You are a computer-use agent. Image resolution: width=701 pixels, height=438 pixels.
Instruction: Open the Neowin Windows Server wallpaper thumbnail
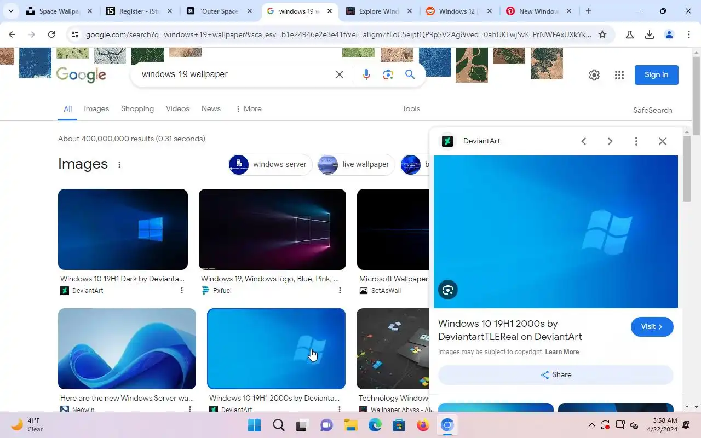click(127, 349)
